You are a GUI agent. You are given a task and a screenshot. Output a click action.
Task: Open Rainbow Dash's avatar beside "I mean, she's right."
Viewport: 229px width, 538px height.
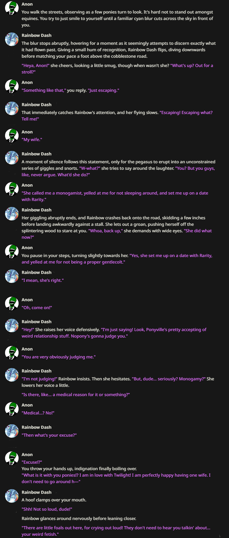12,276
